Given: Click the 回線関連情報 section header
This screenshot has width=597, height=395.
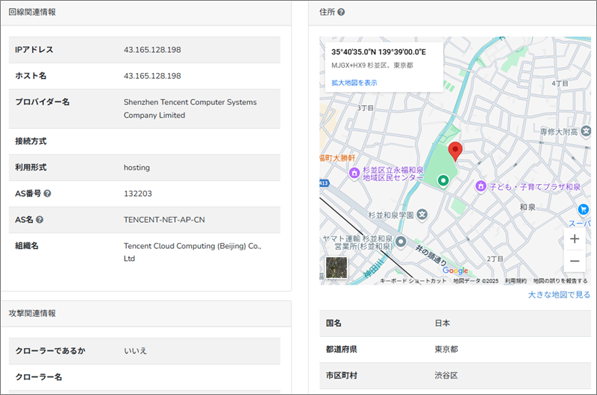Looking at the screenshot, I should point(32,12).
